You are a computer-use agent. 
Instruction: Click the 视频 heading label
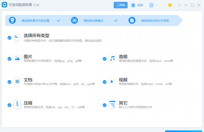coord(123,80)
